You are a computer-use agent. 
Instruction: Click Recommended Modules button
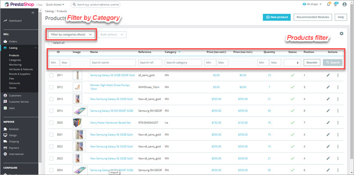313,17
